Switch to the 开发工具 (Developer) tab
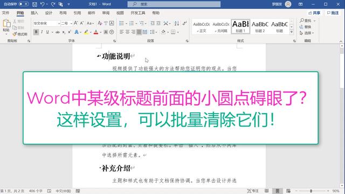Image resolution: width=345 pixels, height=194 pixels. pos(138,13)
